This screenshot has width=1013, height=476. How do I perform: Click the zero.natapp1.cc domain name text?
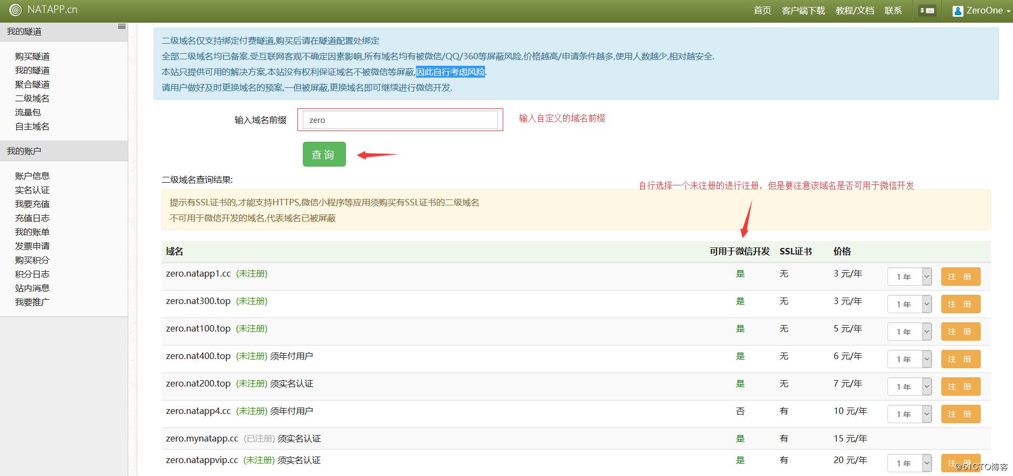[198, 273]
